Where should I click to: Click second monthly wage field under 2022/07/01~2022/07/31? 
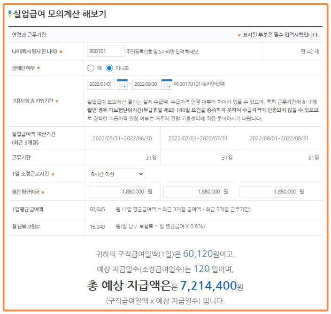pos(192,191)
